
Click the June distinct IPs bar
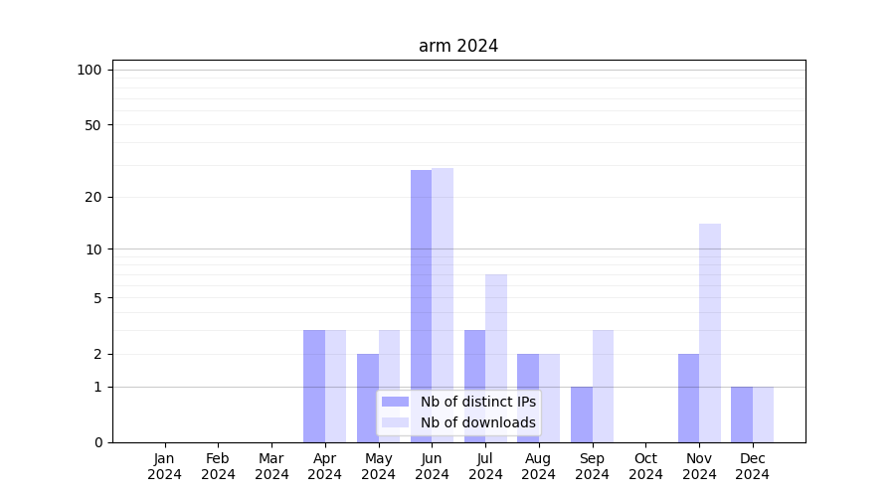(421, 298)
